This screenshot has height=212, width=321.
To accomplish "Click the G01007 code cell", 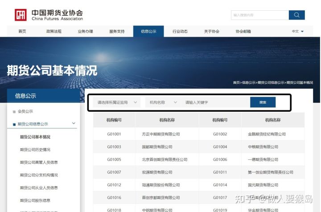I will [x=114, y=172].
